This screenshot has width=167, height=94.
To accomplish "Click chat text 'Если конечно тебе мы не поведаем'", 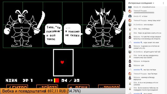I will click(146, 89).
